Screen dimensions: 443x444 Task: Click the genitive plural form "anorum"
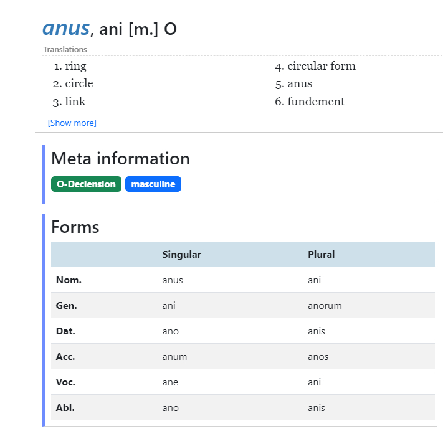(x=325, y=306)
